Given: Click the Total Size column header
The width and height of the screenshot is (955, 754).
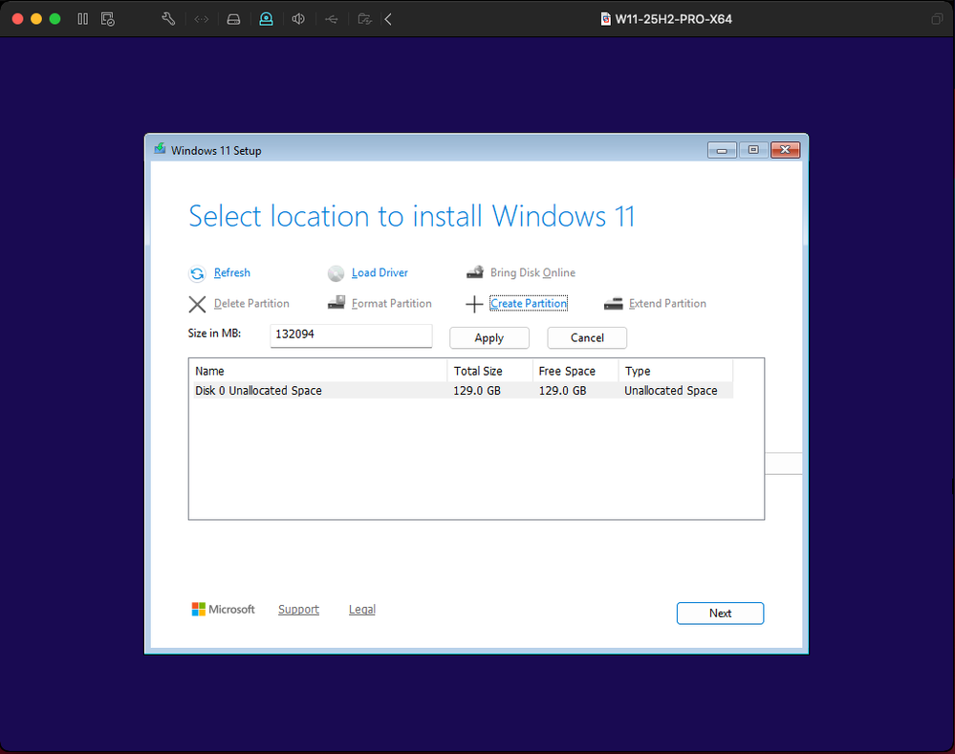Looking at the screenshot, I should point(489,371).
